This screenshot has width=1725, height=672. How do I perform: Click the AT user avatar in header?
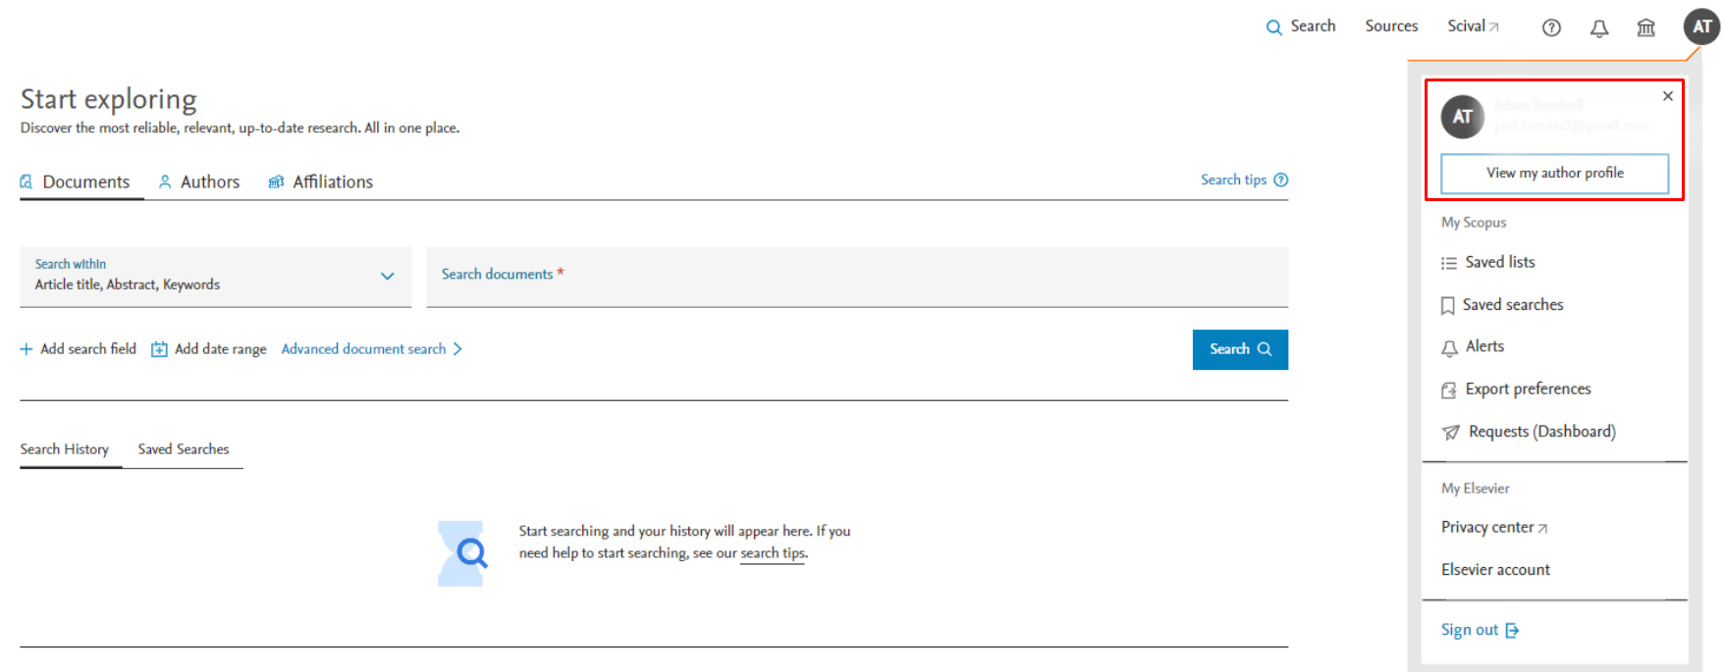point(1702,26)
